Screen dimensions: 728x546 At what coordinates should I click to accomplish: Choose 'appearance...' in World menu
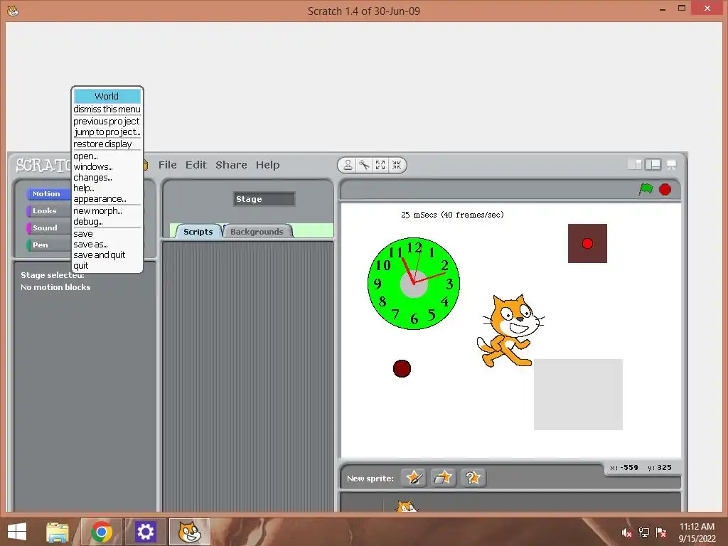[x=107, y=199]
